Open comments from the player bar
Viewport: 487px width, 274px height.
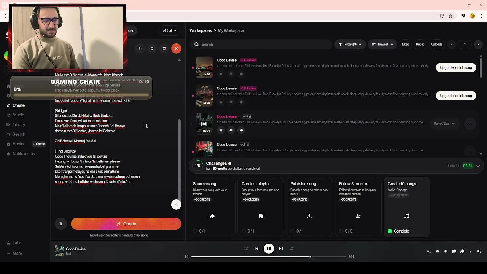click(454, 251)
